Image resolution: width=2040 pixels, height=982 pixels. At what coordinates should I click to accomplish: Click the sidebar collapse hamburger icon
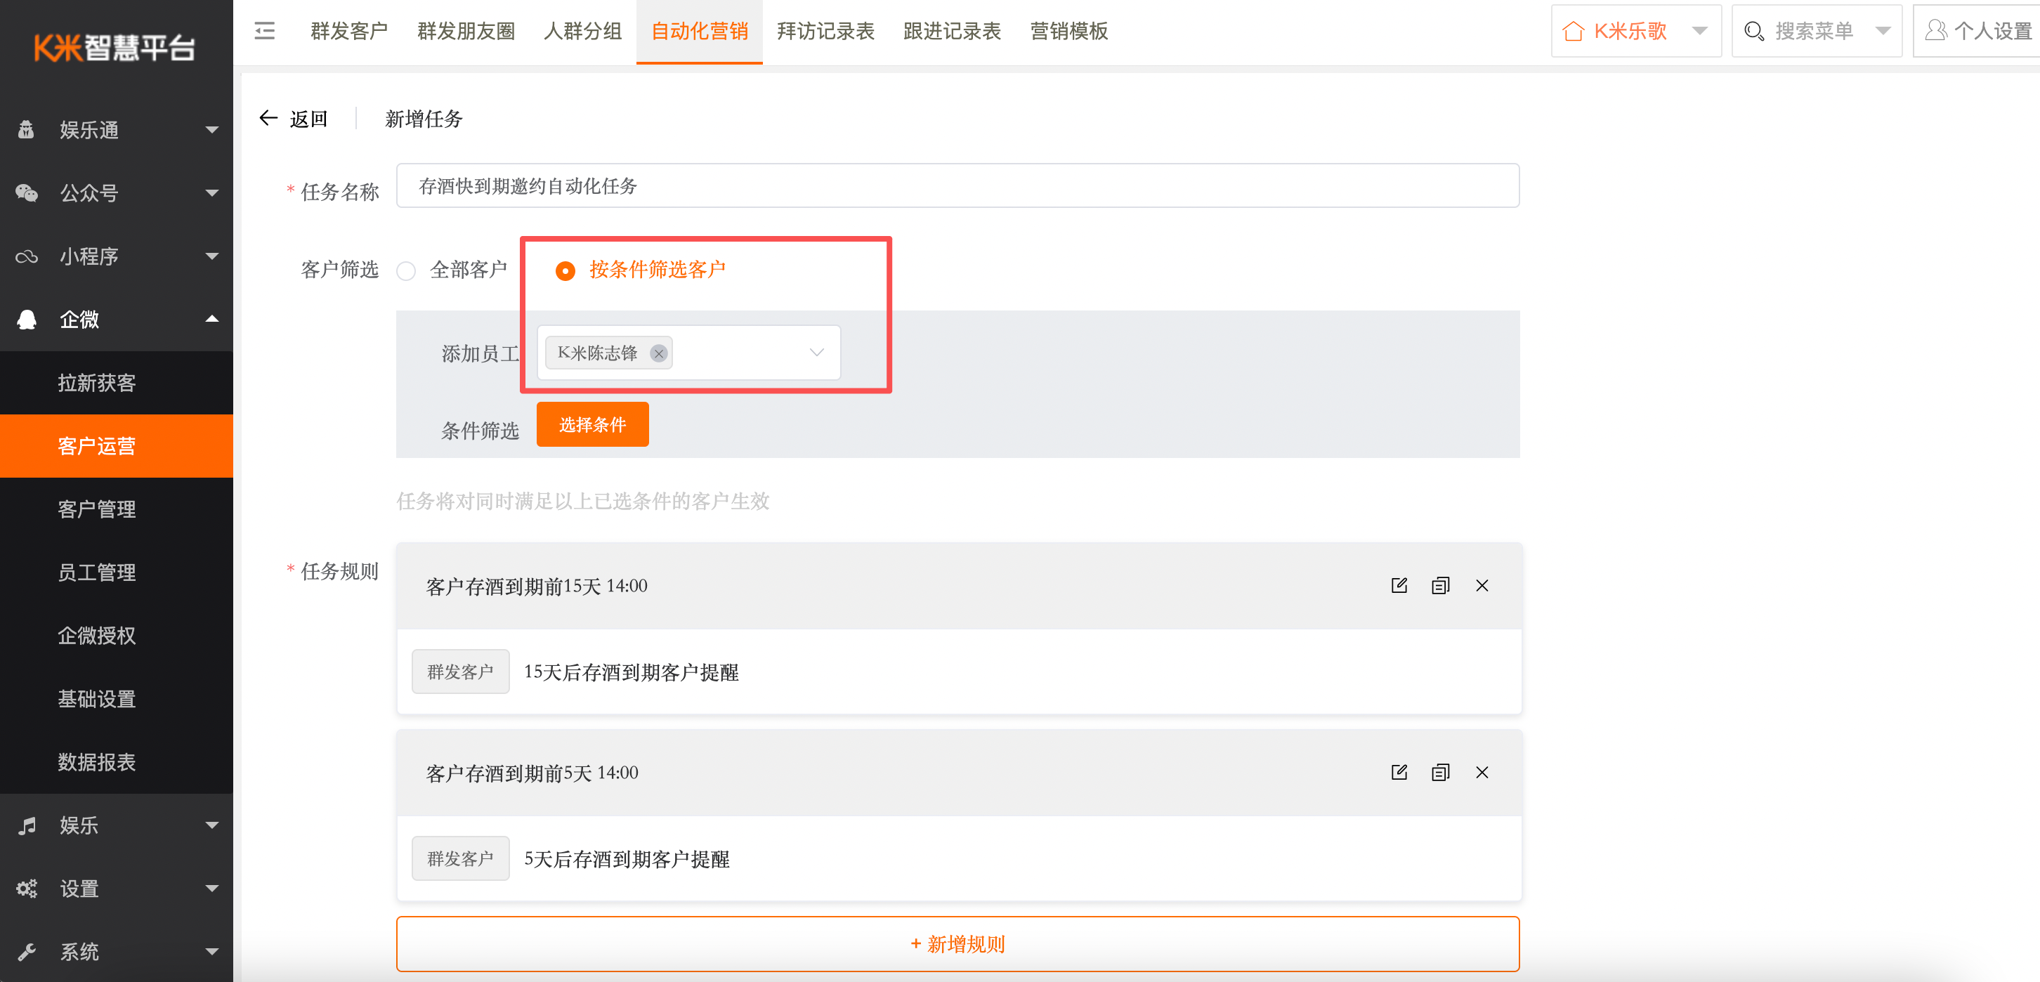(265, 31)
